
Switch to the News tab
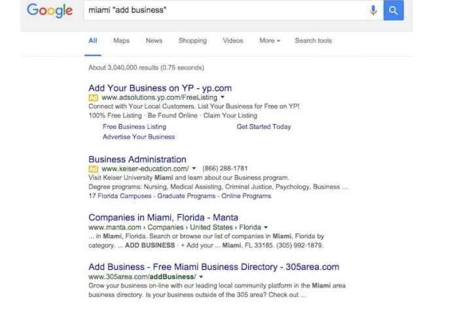[154, 41]
